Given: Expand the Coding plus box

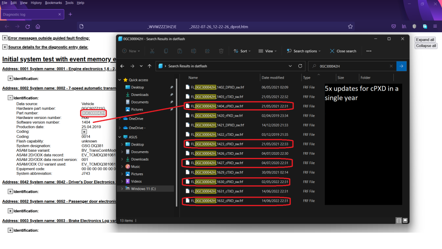Looking at the screenshot, I should (84, 132).
